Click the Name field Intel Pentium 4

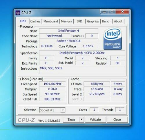coord(68,31)
